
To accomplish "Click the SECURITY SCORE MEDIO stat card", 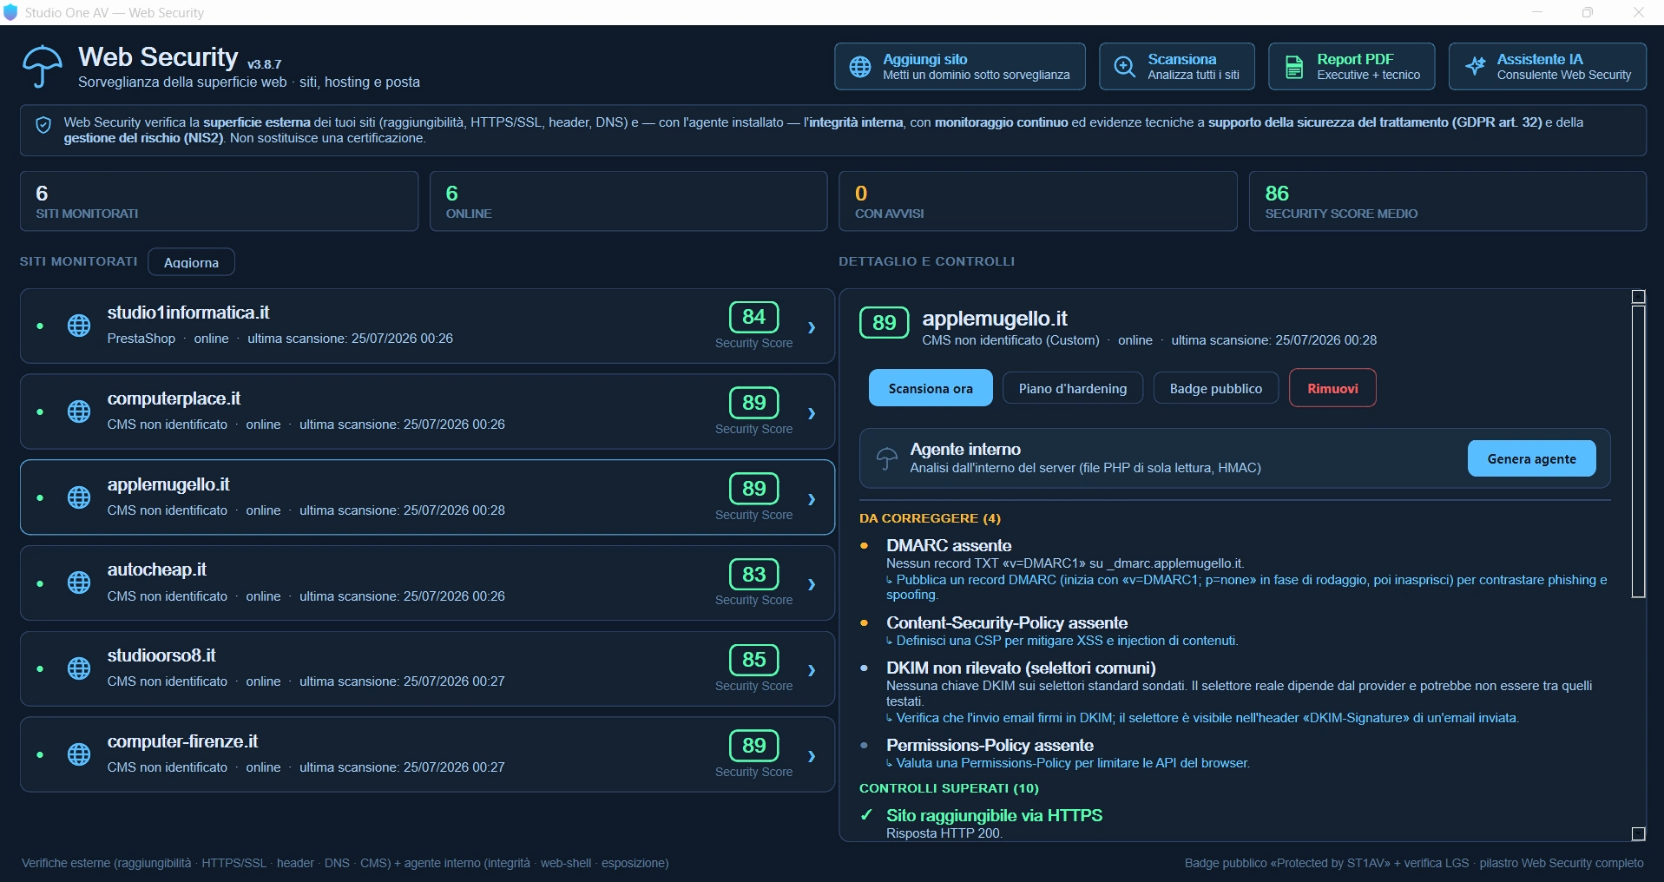I will pyautogui.click(x=1447, y=201).
